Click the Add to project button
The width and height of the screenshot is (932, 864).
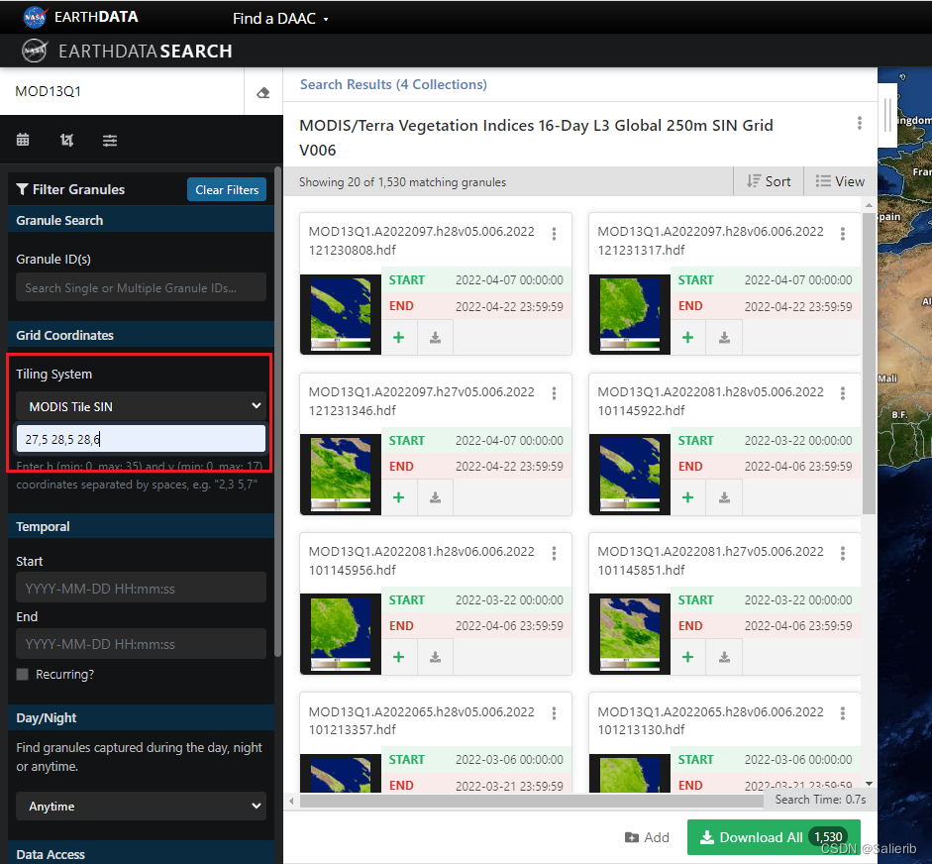pos(647,837)
